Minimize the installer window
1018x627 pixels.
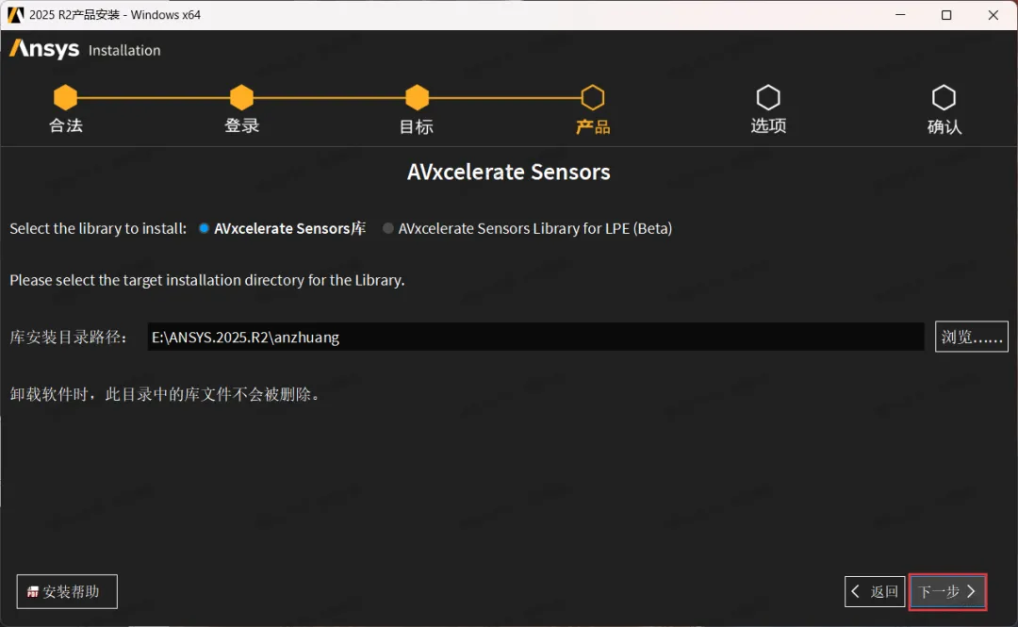[x=900, y=14]
